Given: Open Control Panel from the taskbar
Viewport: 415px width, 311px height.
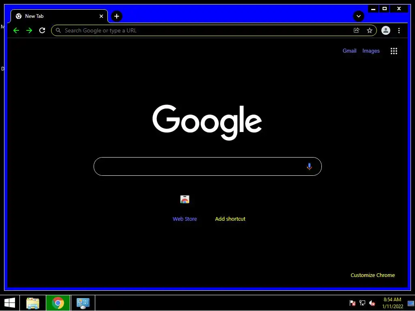Looking at the screenshot, I should pos(83,303).
